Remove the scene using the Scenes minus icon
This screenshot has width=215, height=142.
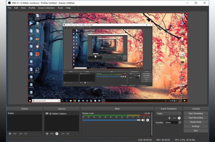pyautogui.click(x=15, y=134)
